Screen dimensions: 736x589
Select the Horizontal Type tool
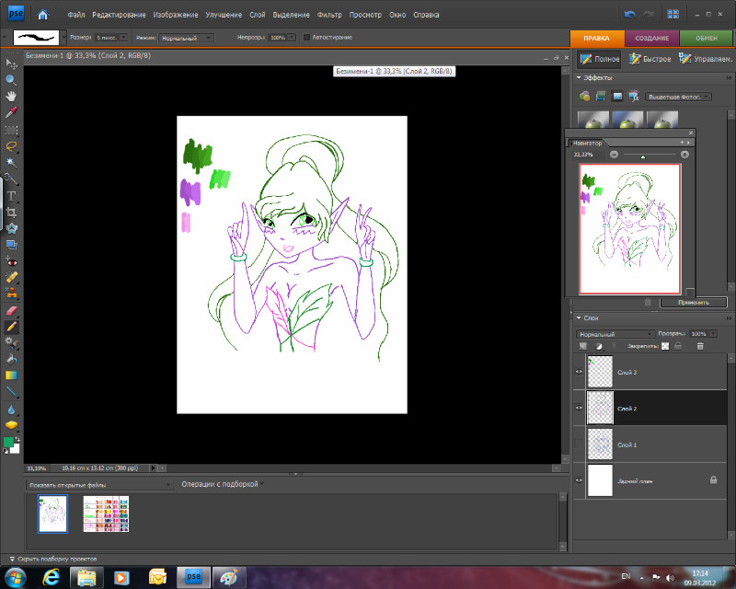click(x=12, y=195)
